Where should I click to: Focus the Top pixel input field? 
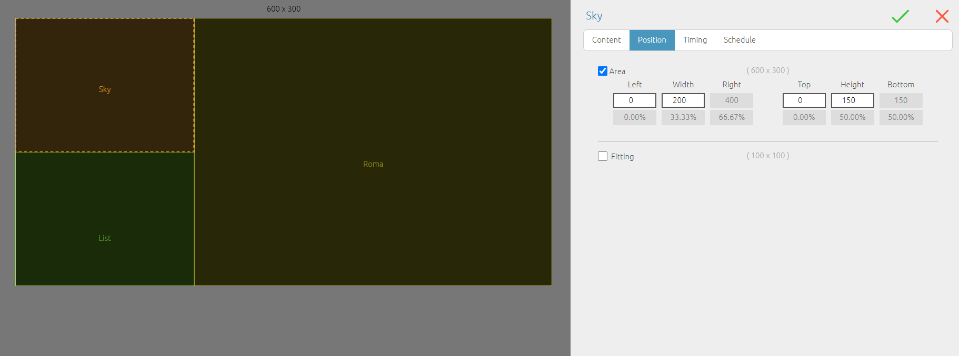804,100
